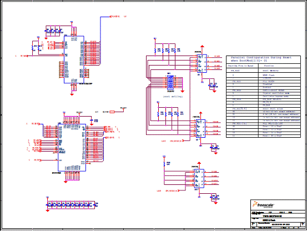The width and height of the screenshot is (307, 231).
Task: Click the (boot setting) text label
Action: pyautogui.click(x=173, y=97)
